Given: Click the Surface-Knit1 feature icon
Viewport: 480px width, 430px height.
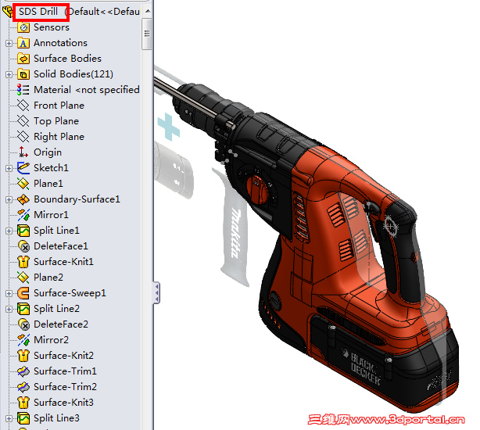Looking at the screenshot, I should (x=23, y=262).
